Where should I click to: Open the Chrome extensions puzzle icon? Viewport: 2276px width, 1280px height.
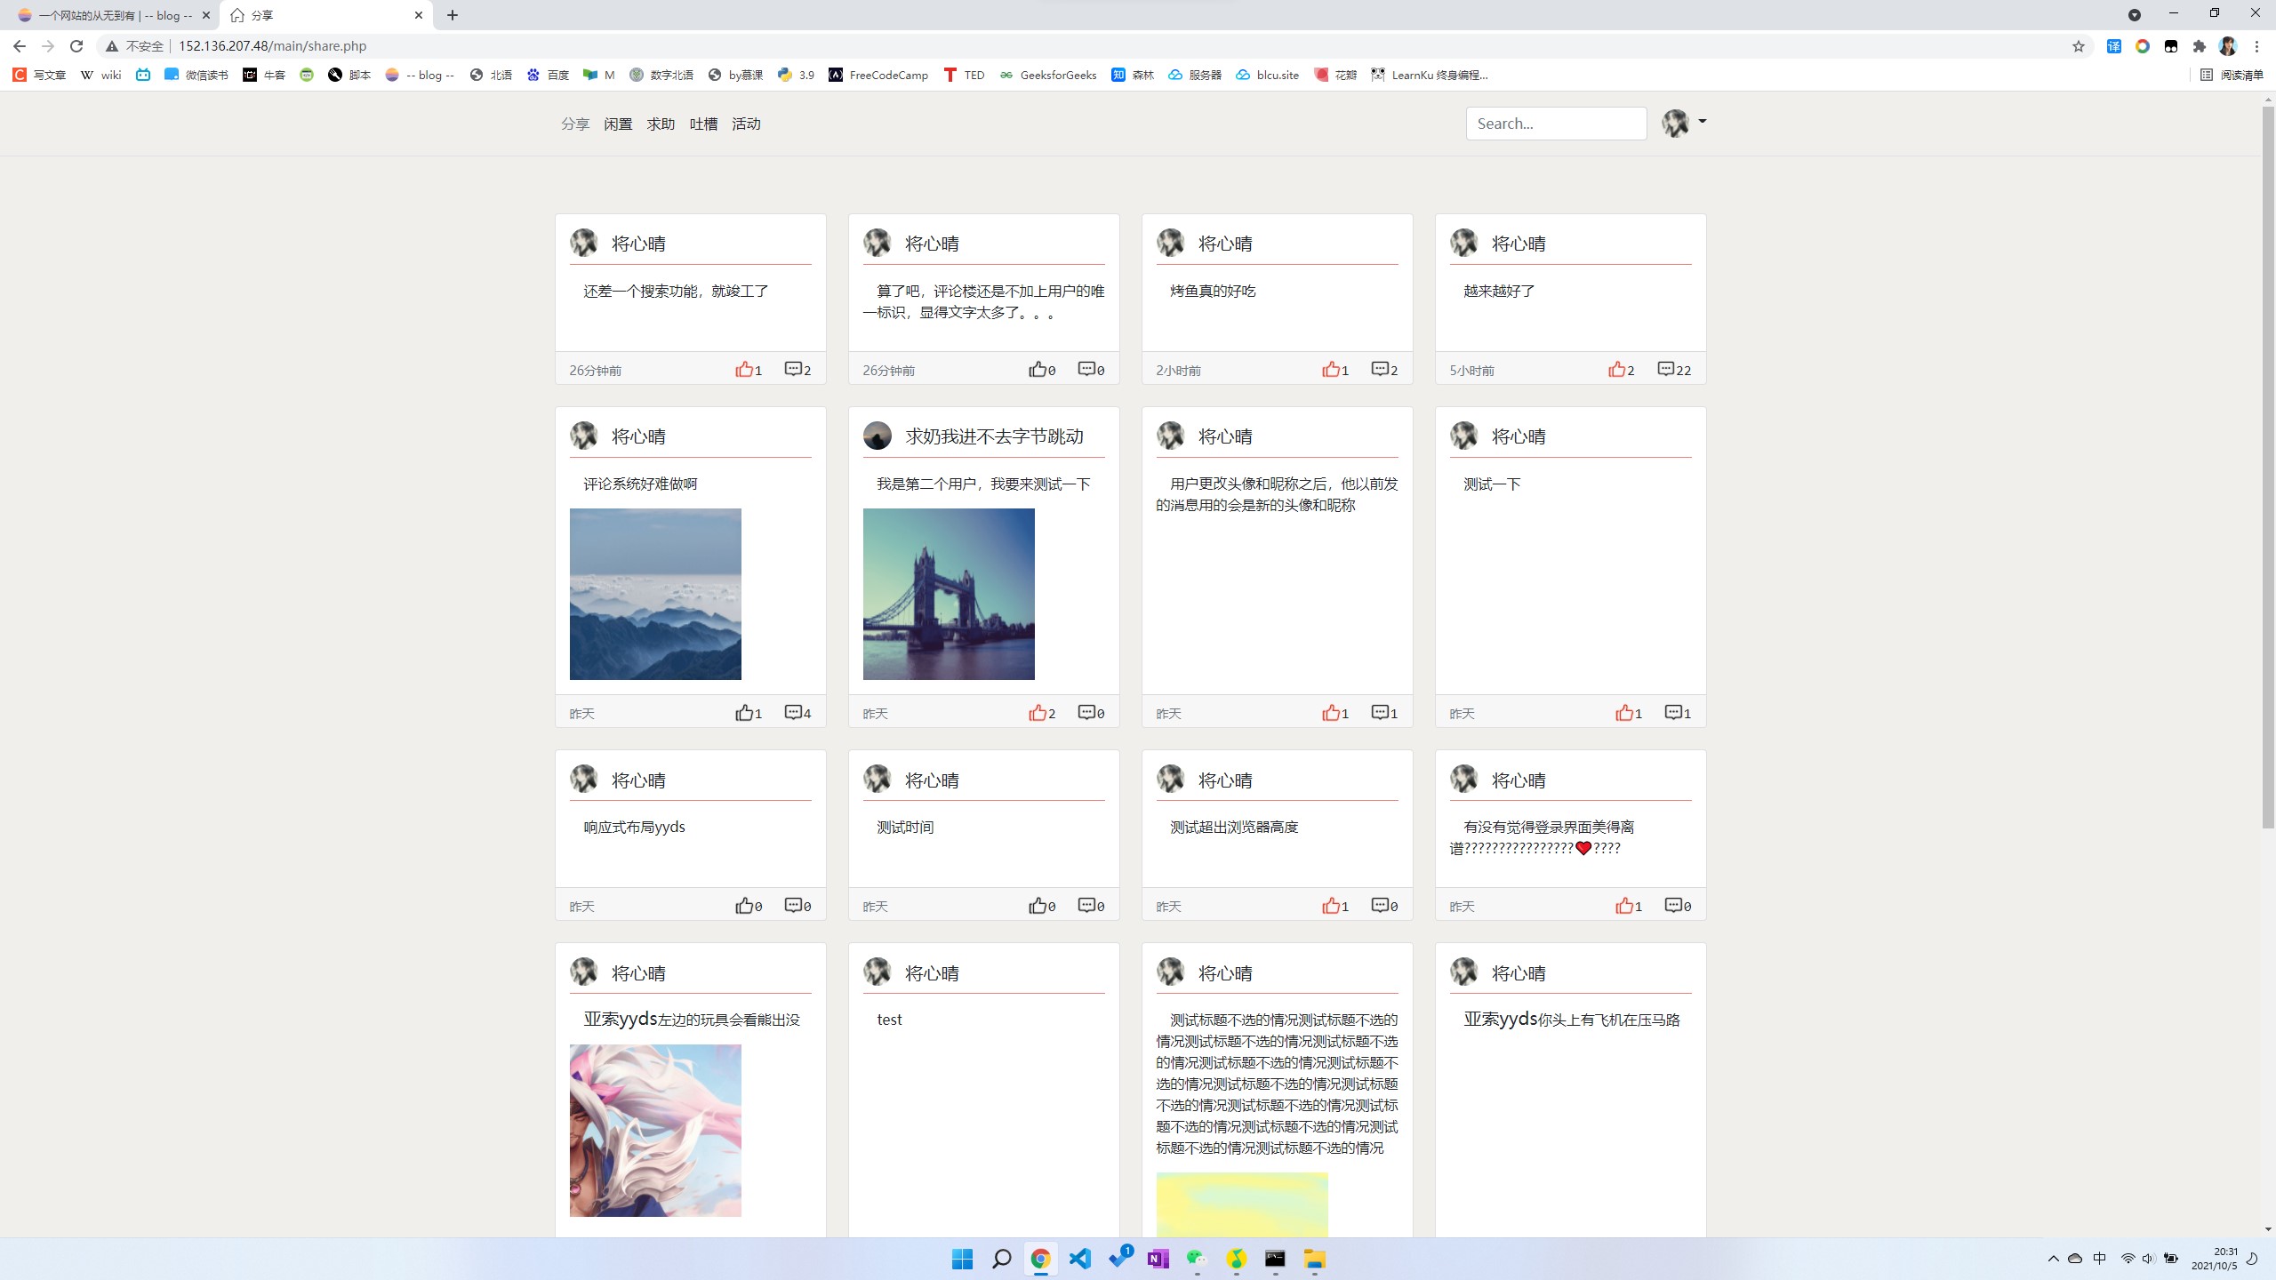(x=2199, y=46)
